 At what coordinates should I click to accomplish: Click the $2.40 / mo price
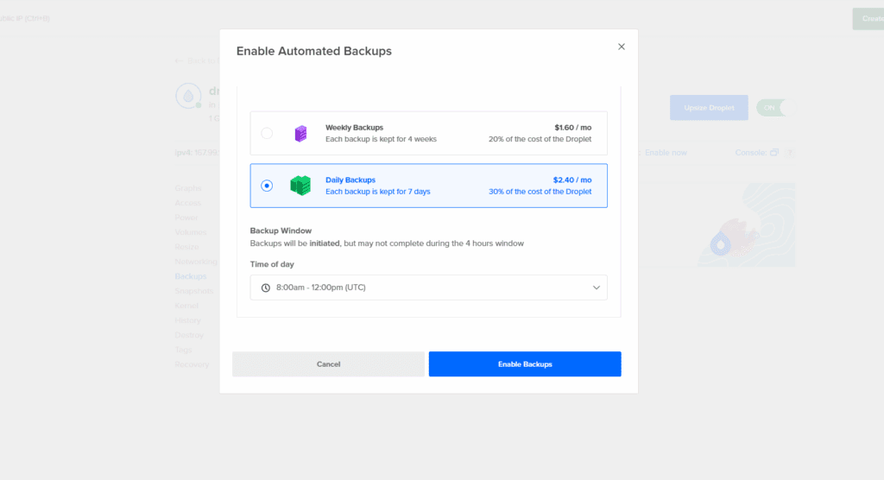pyautogui.click(x=572, y=180)
